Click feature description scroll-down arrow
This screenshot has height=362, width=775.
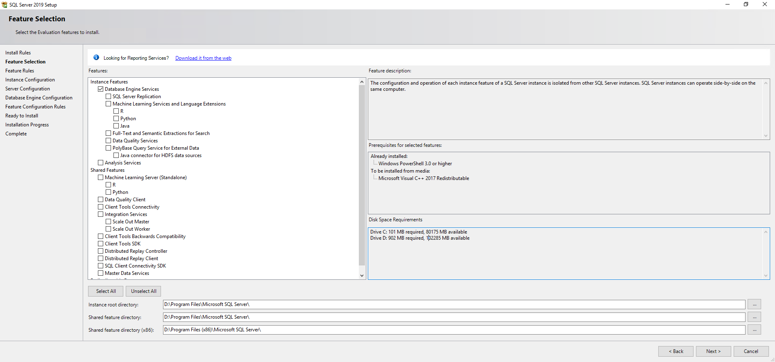[x=766, y=136]
